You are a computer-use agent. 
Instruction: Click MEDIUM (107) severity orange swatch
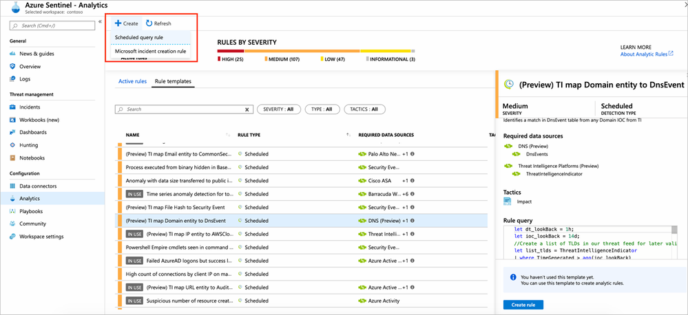tap(266, 59)
